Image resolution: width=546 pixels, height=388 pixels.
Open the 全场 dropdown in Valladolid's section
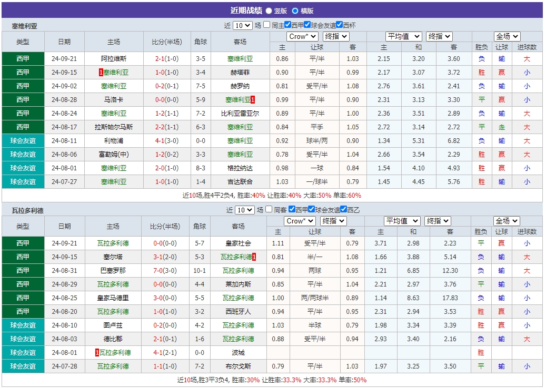pos(507,220)
